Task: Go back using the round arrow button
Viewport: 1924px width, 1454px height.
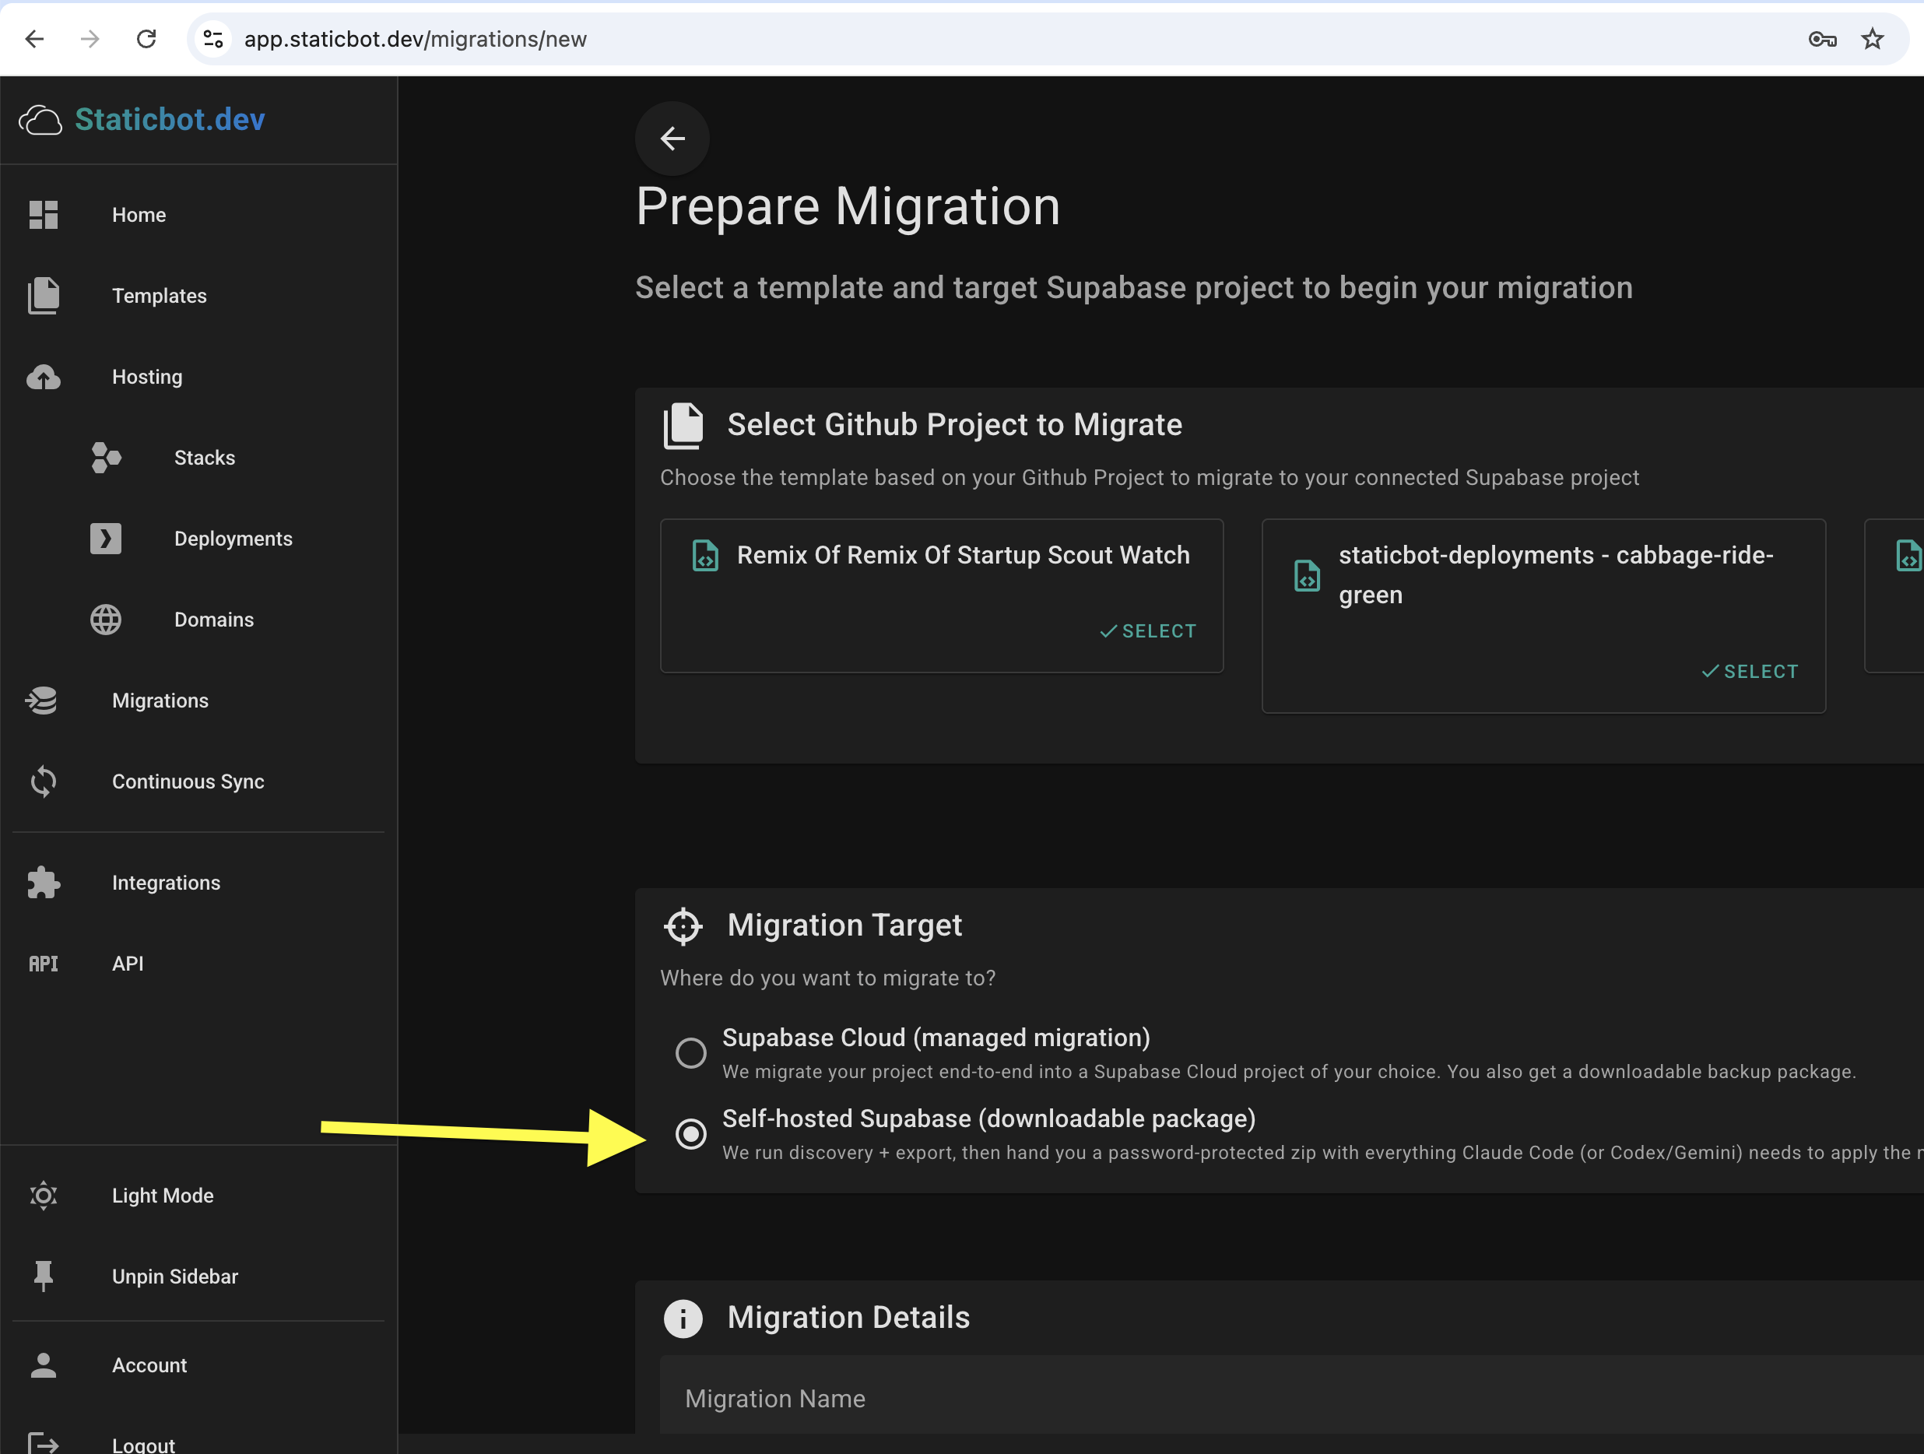Action: coord(672,139)
